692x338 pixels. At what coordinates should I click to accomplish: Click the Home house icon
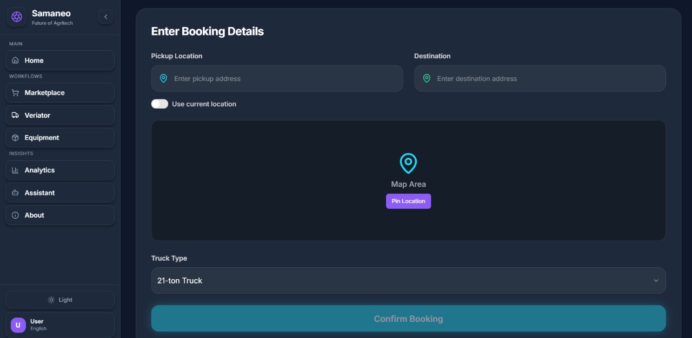15,60
